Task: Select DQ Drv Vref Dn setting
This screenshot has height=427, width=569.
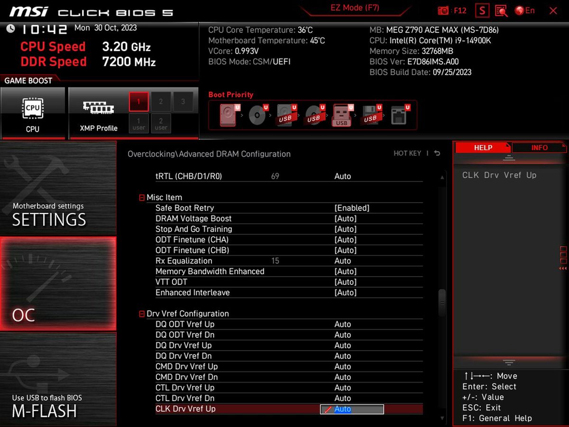Action: [x=289, y=356]
